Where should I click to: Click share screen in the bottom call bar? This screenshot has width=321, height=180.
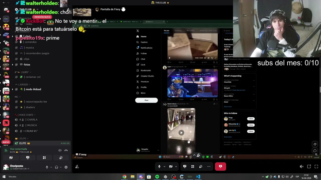point(185,166)
